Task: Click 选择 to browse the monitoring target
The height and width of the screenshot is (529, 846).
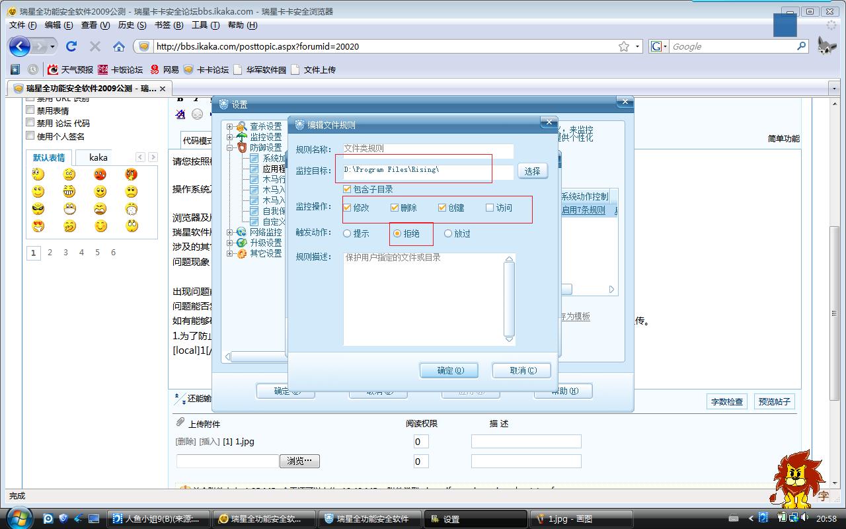Action: (533, 171)
